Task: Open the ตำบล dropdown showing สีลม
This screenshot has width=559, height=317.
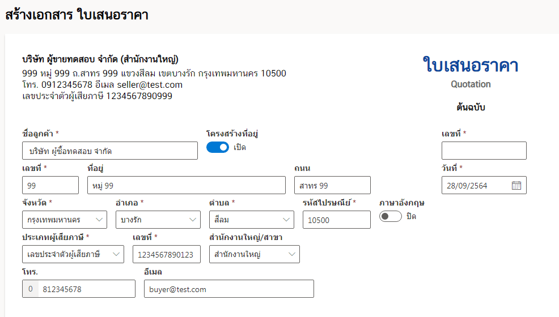Action: [251, 220]
